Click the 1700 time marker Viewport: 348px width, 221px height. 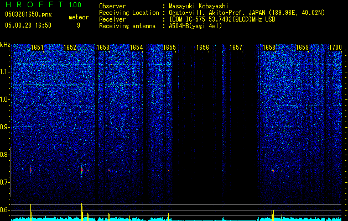[335, 48]
